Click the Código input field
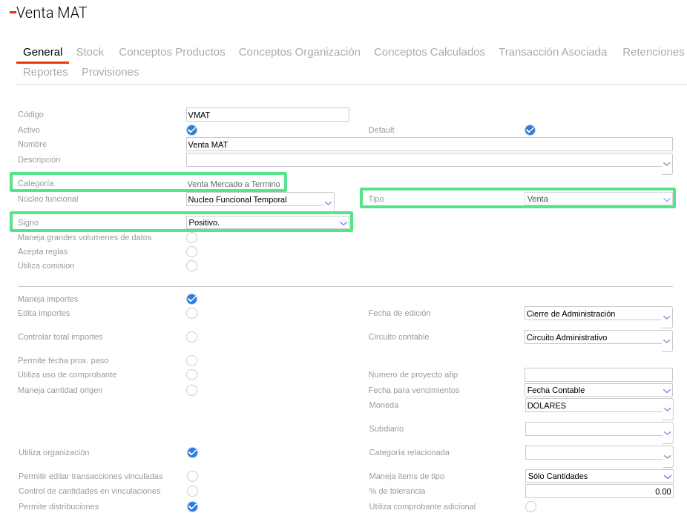 pos(267,115)
